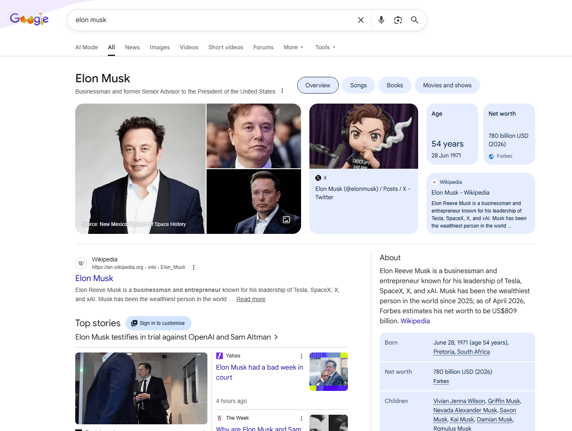This screenshot has width=572, height=431.
Task: Click inside the search input field
Action: 213,20
